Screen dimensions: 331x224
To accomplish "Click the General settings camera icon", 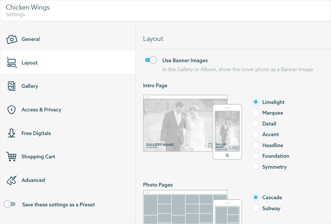I will click(x=11, y=39).
